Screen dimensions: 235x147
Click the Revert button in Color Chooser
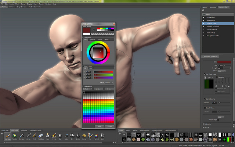pyautogui.click(x=109, y=126)
